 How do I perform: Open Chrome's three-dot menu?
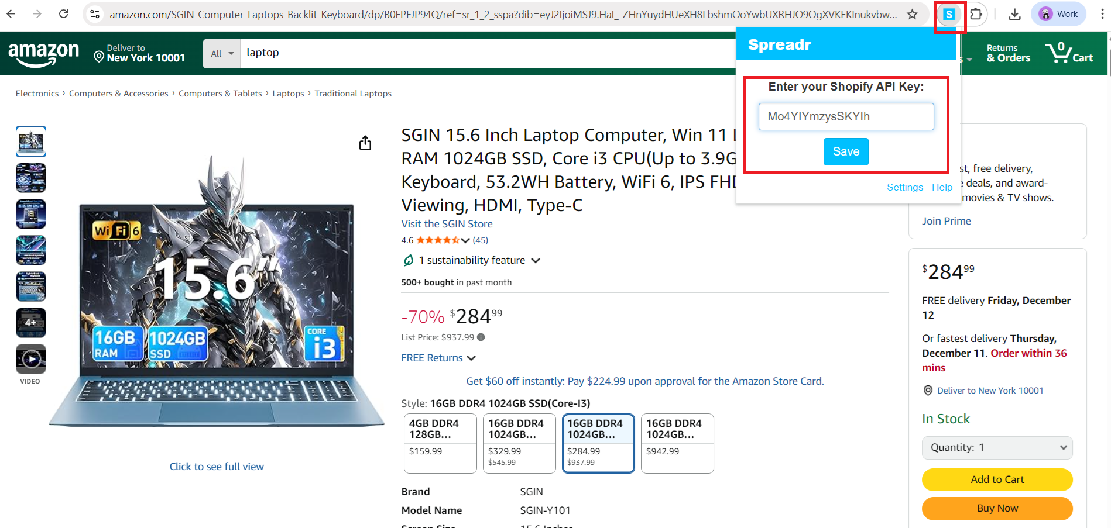(1102, 14)
